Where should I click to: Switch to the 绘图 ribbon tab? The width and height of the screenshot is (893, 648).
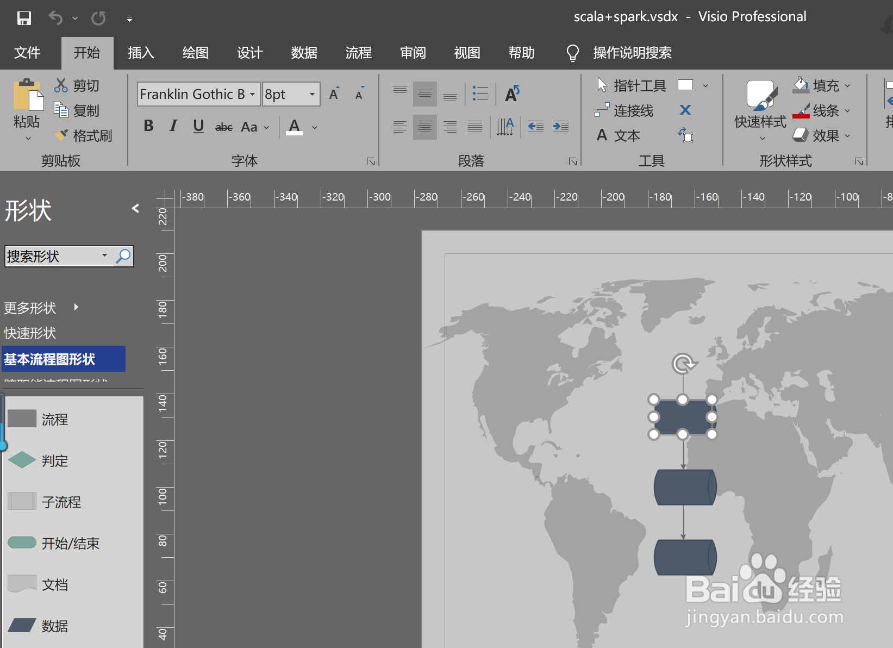coord(196,53)
